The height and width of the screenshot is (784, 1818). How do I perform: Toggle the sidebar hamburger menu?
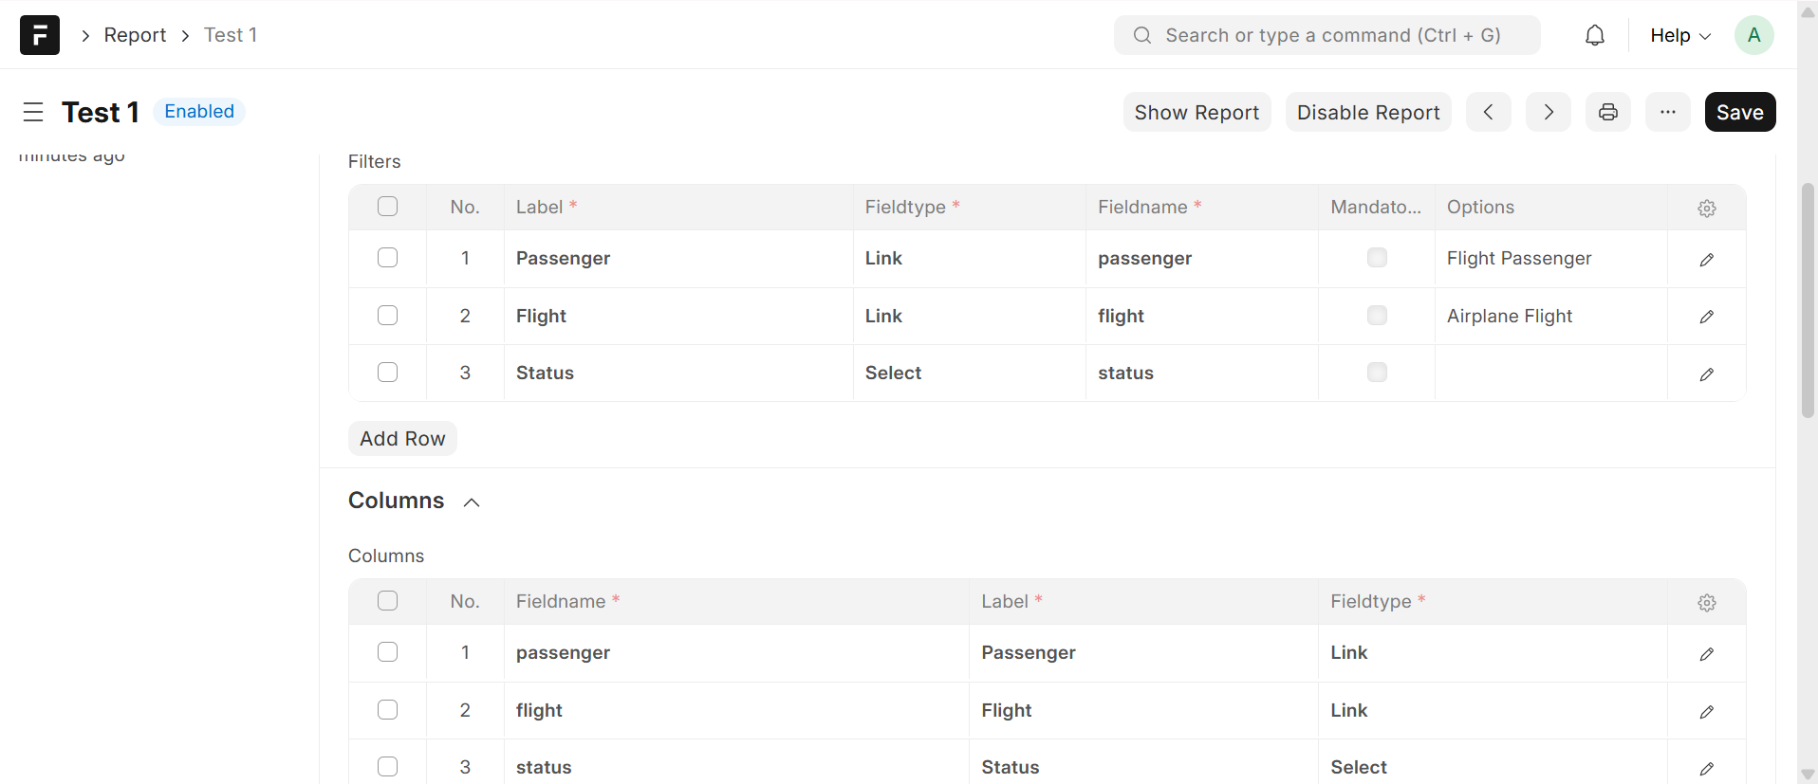point(33,112)
